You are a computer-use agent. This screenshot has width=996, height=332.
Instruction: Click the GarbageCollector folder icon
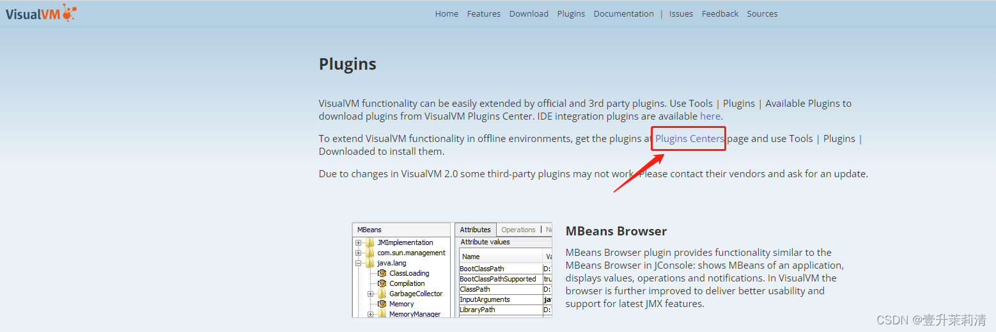click(x=382, y=294)
